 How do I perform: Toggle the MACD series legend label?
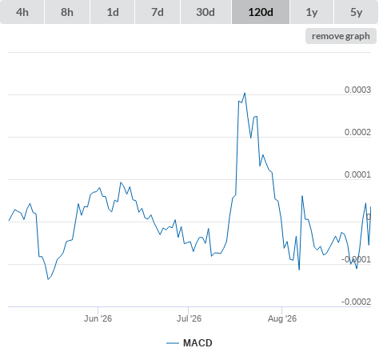(x=197, y=343)
